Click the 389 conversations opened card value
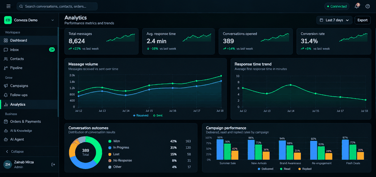The image size is (376, 177). click(228, 41)
